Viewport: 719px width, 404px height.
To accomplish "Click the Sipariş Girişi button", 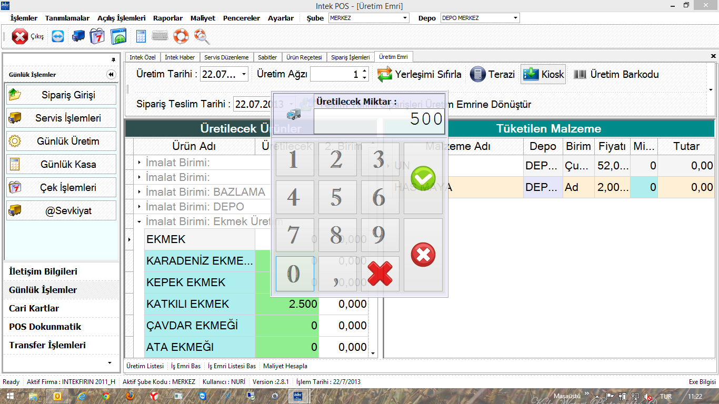I will pyautogui.click(x=61, y=95).
